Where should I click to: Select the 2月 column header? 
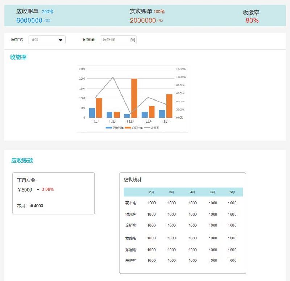pos(152,192)
